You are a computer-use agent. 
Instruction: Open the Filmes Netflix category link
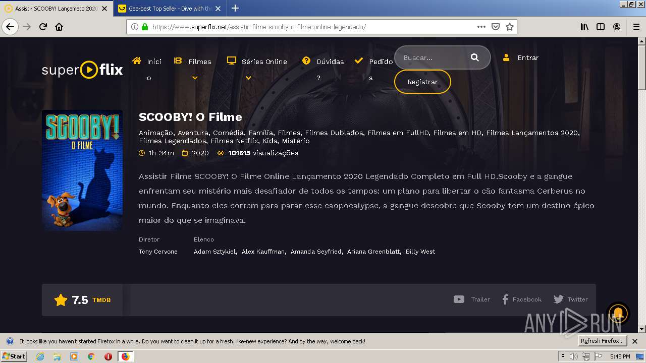234,141
